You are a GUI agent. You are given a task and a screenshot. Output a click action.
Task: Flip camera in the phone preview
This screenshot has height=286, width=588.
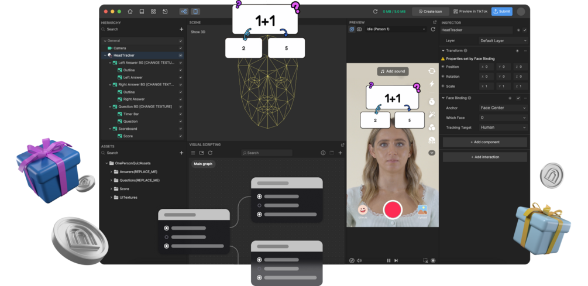point(432,71)
